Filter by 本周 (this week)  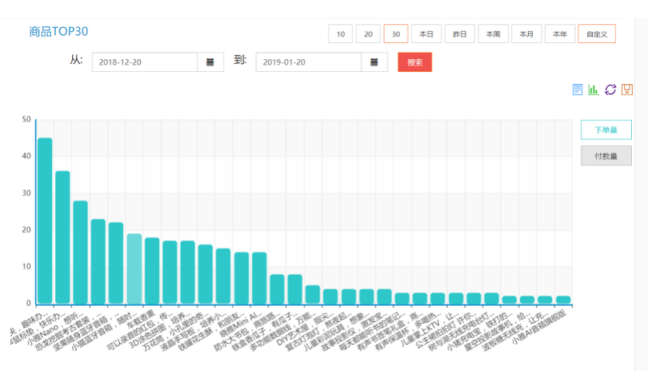pyautogui.click(x=492, y=34)
